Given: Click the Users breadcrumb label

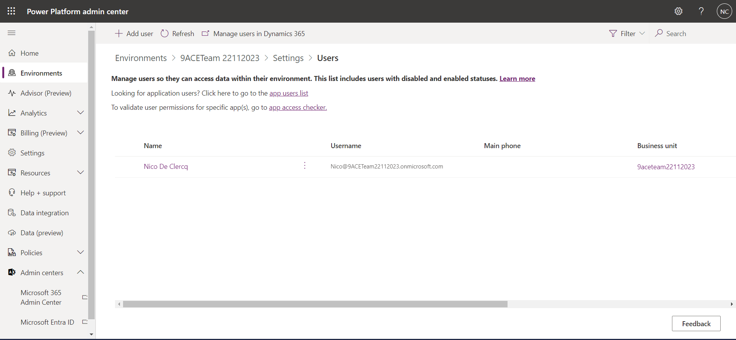Looking at the screenshot, I should (328, 58).
